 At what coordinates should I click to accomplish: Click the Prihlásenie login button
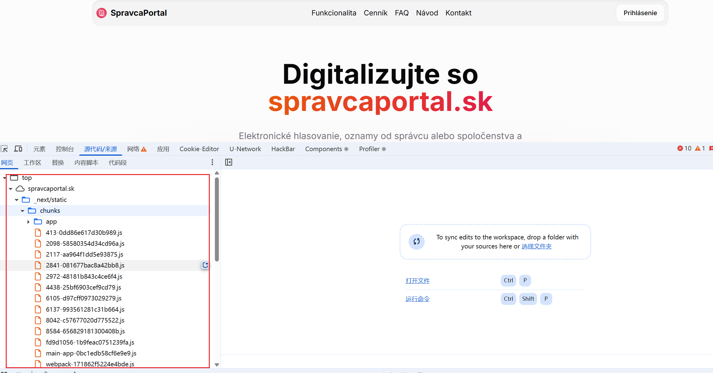point(640,13)
